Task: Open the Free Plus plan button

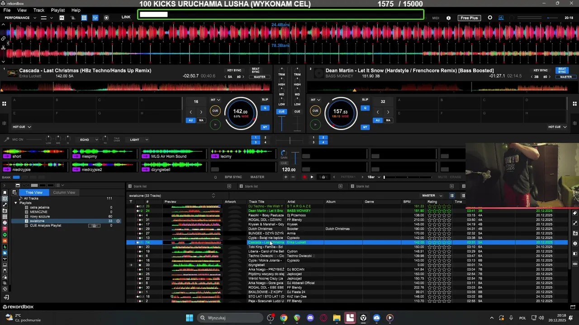Action: (x=469, y=18)
